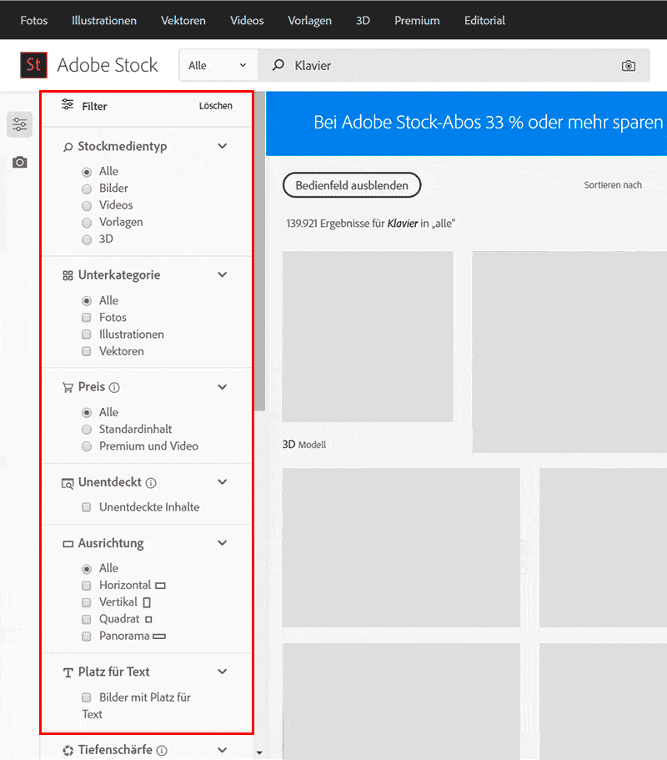Click the Unentdeckt info icon
The image size is (667, 760).
tap(151, 483)
